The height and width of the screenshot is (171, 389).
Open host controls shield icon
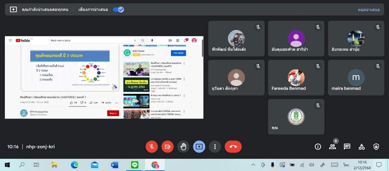pos(376,147)
